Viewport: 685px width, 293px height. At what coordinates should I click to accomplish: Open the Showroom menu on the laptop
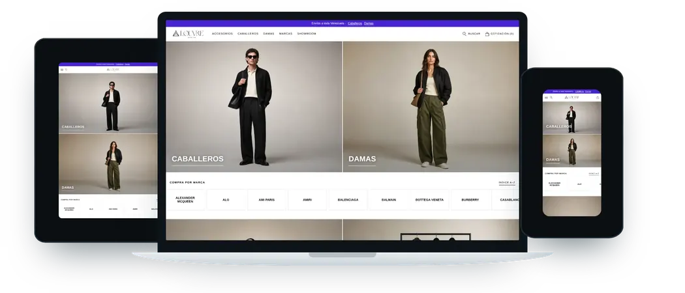point(307,34)
